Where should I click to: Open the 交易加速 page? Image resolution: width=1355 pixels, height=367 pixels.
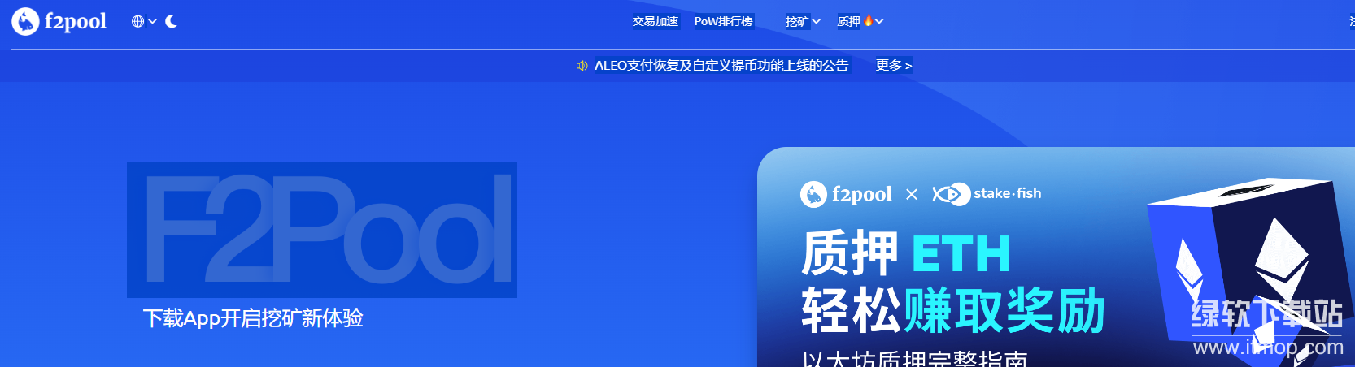coord(655,22)
